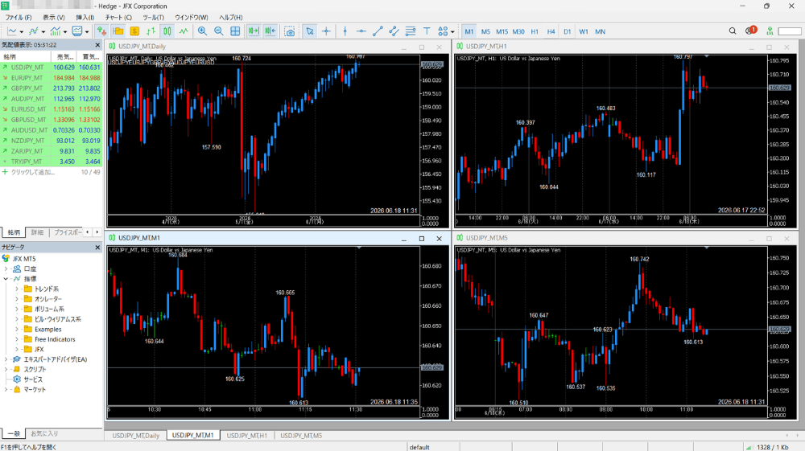This screenshot has height=451, width=805.
Task: Open the お気に入り navigator tab
Action: [x=44, y=433]
